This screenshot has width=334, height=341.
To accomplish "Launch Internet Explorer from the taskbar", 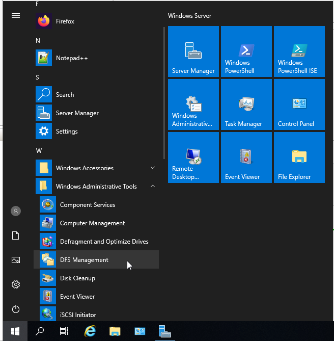I will (x=90, y=331).
